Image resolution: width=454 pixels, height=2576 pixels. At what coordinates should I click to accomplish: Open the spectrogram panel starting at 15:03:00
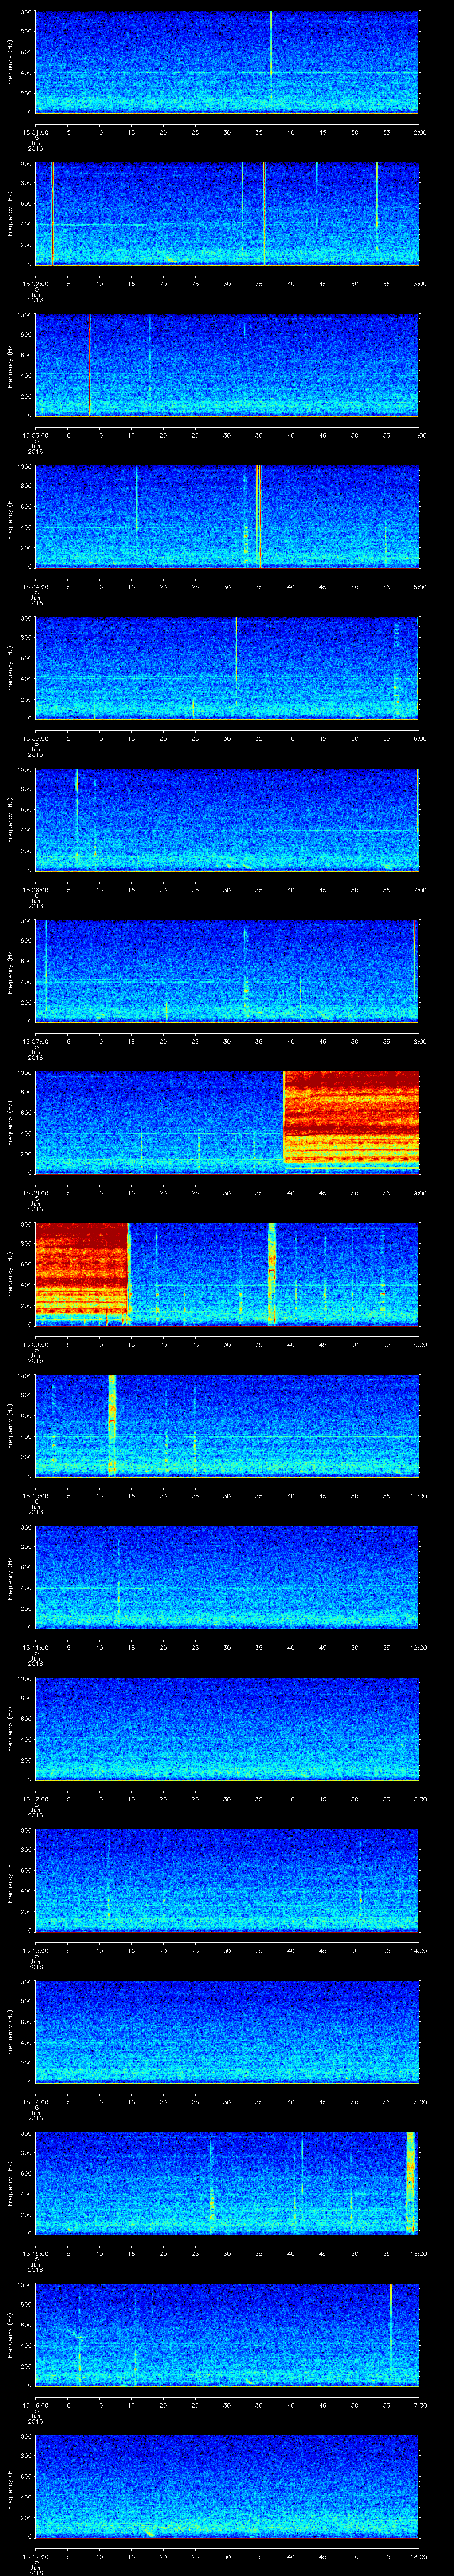[227, 365]
